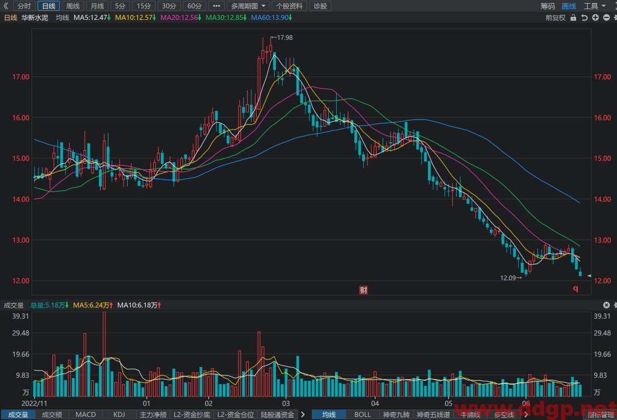Open main chart settings gear
This screenshot has height=420, width=617.
[x=615, y=17]
